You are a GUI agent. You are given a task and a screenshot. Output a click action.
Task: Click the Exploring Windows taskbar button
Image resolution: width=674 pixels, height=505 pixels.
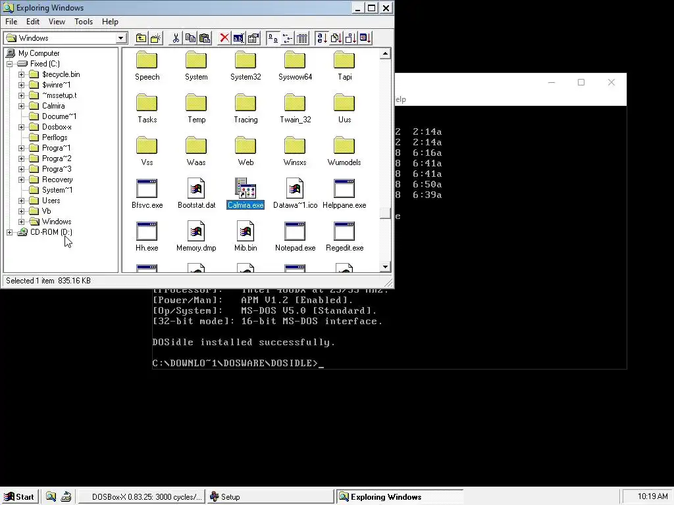400,497
